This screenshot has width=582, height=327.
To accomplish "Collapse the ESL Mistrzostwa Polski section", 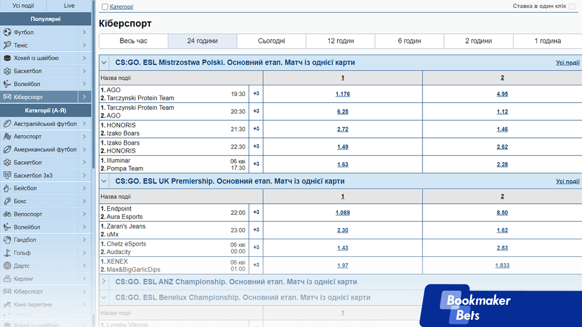I will (x=104, y=62).
